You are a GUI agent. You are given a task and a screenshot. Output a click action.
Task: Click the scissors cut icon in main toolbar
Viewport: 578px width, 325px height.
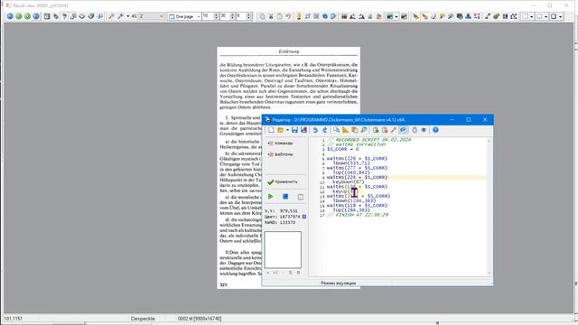(271, 16)
